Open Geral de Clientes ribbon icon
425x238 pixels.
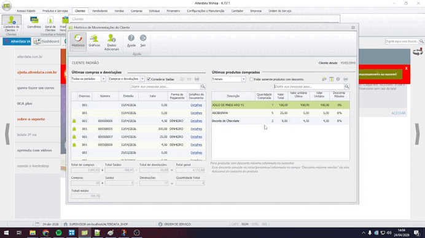point(50,24)
